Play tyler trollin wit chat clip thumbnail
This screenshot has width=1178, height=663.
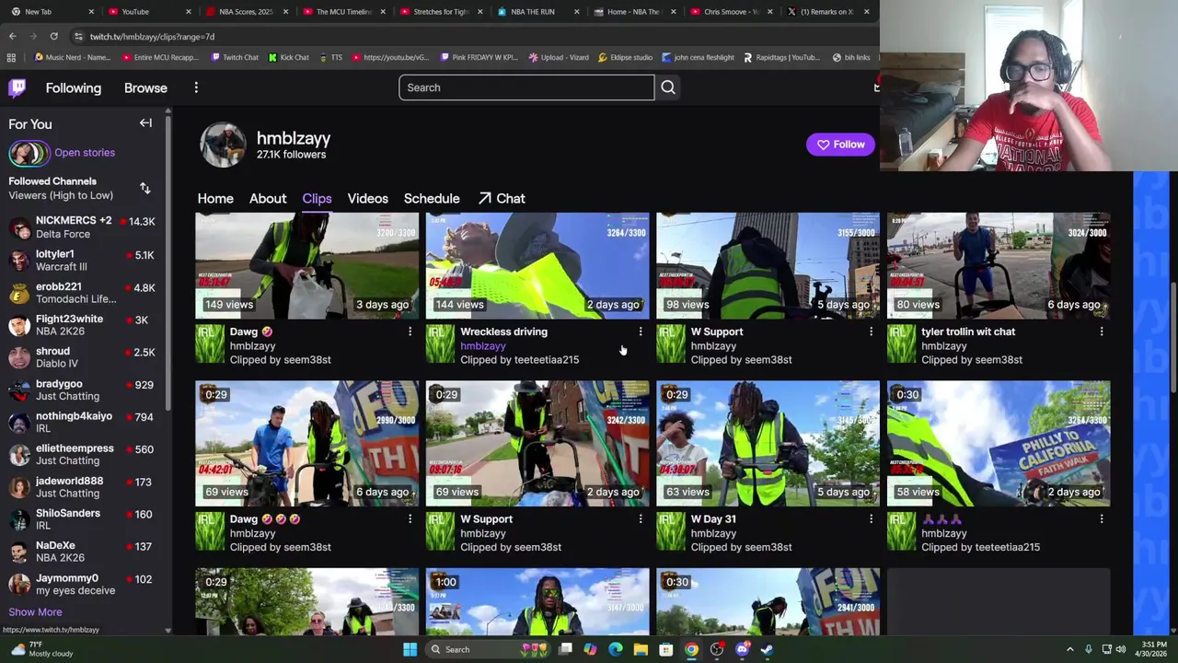(999, 266)
